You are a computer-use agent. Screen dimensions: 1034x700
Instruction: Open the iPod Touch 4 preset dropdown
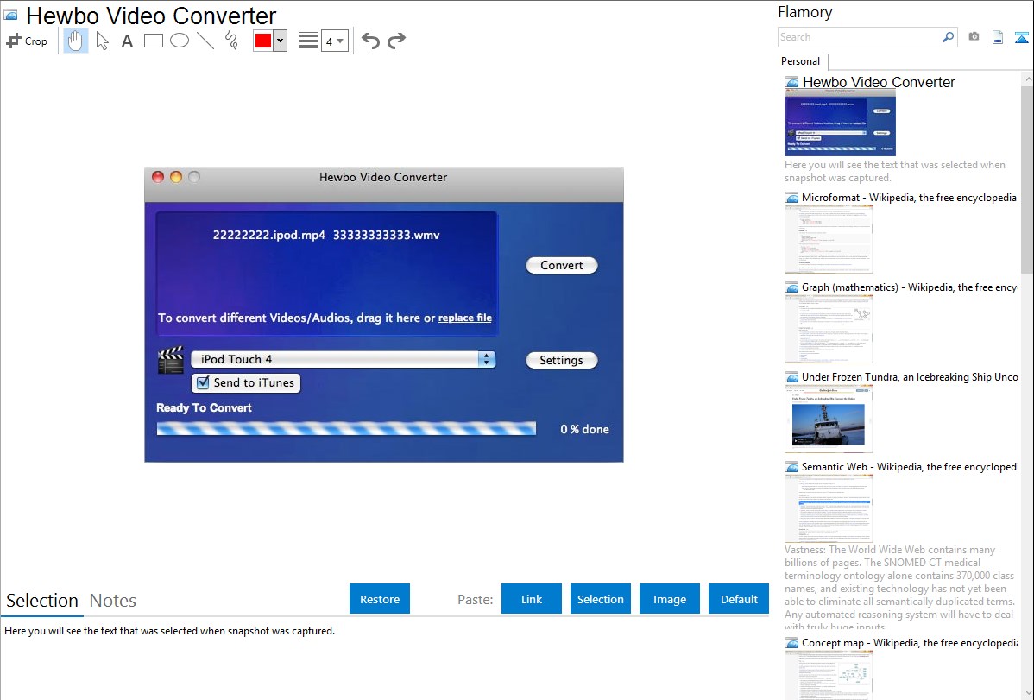(343, 359)
